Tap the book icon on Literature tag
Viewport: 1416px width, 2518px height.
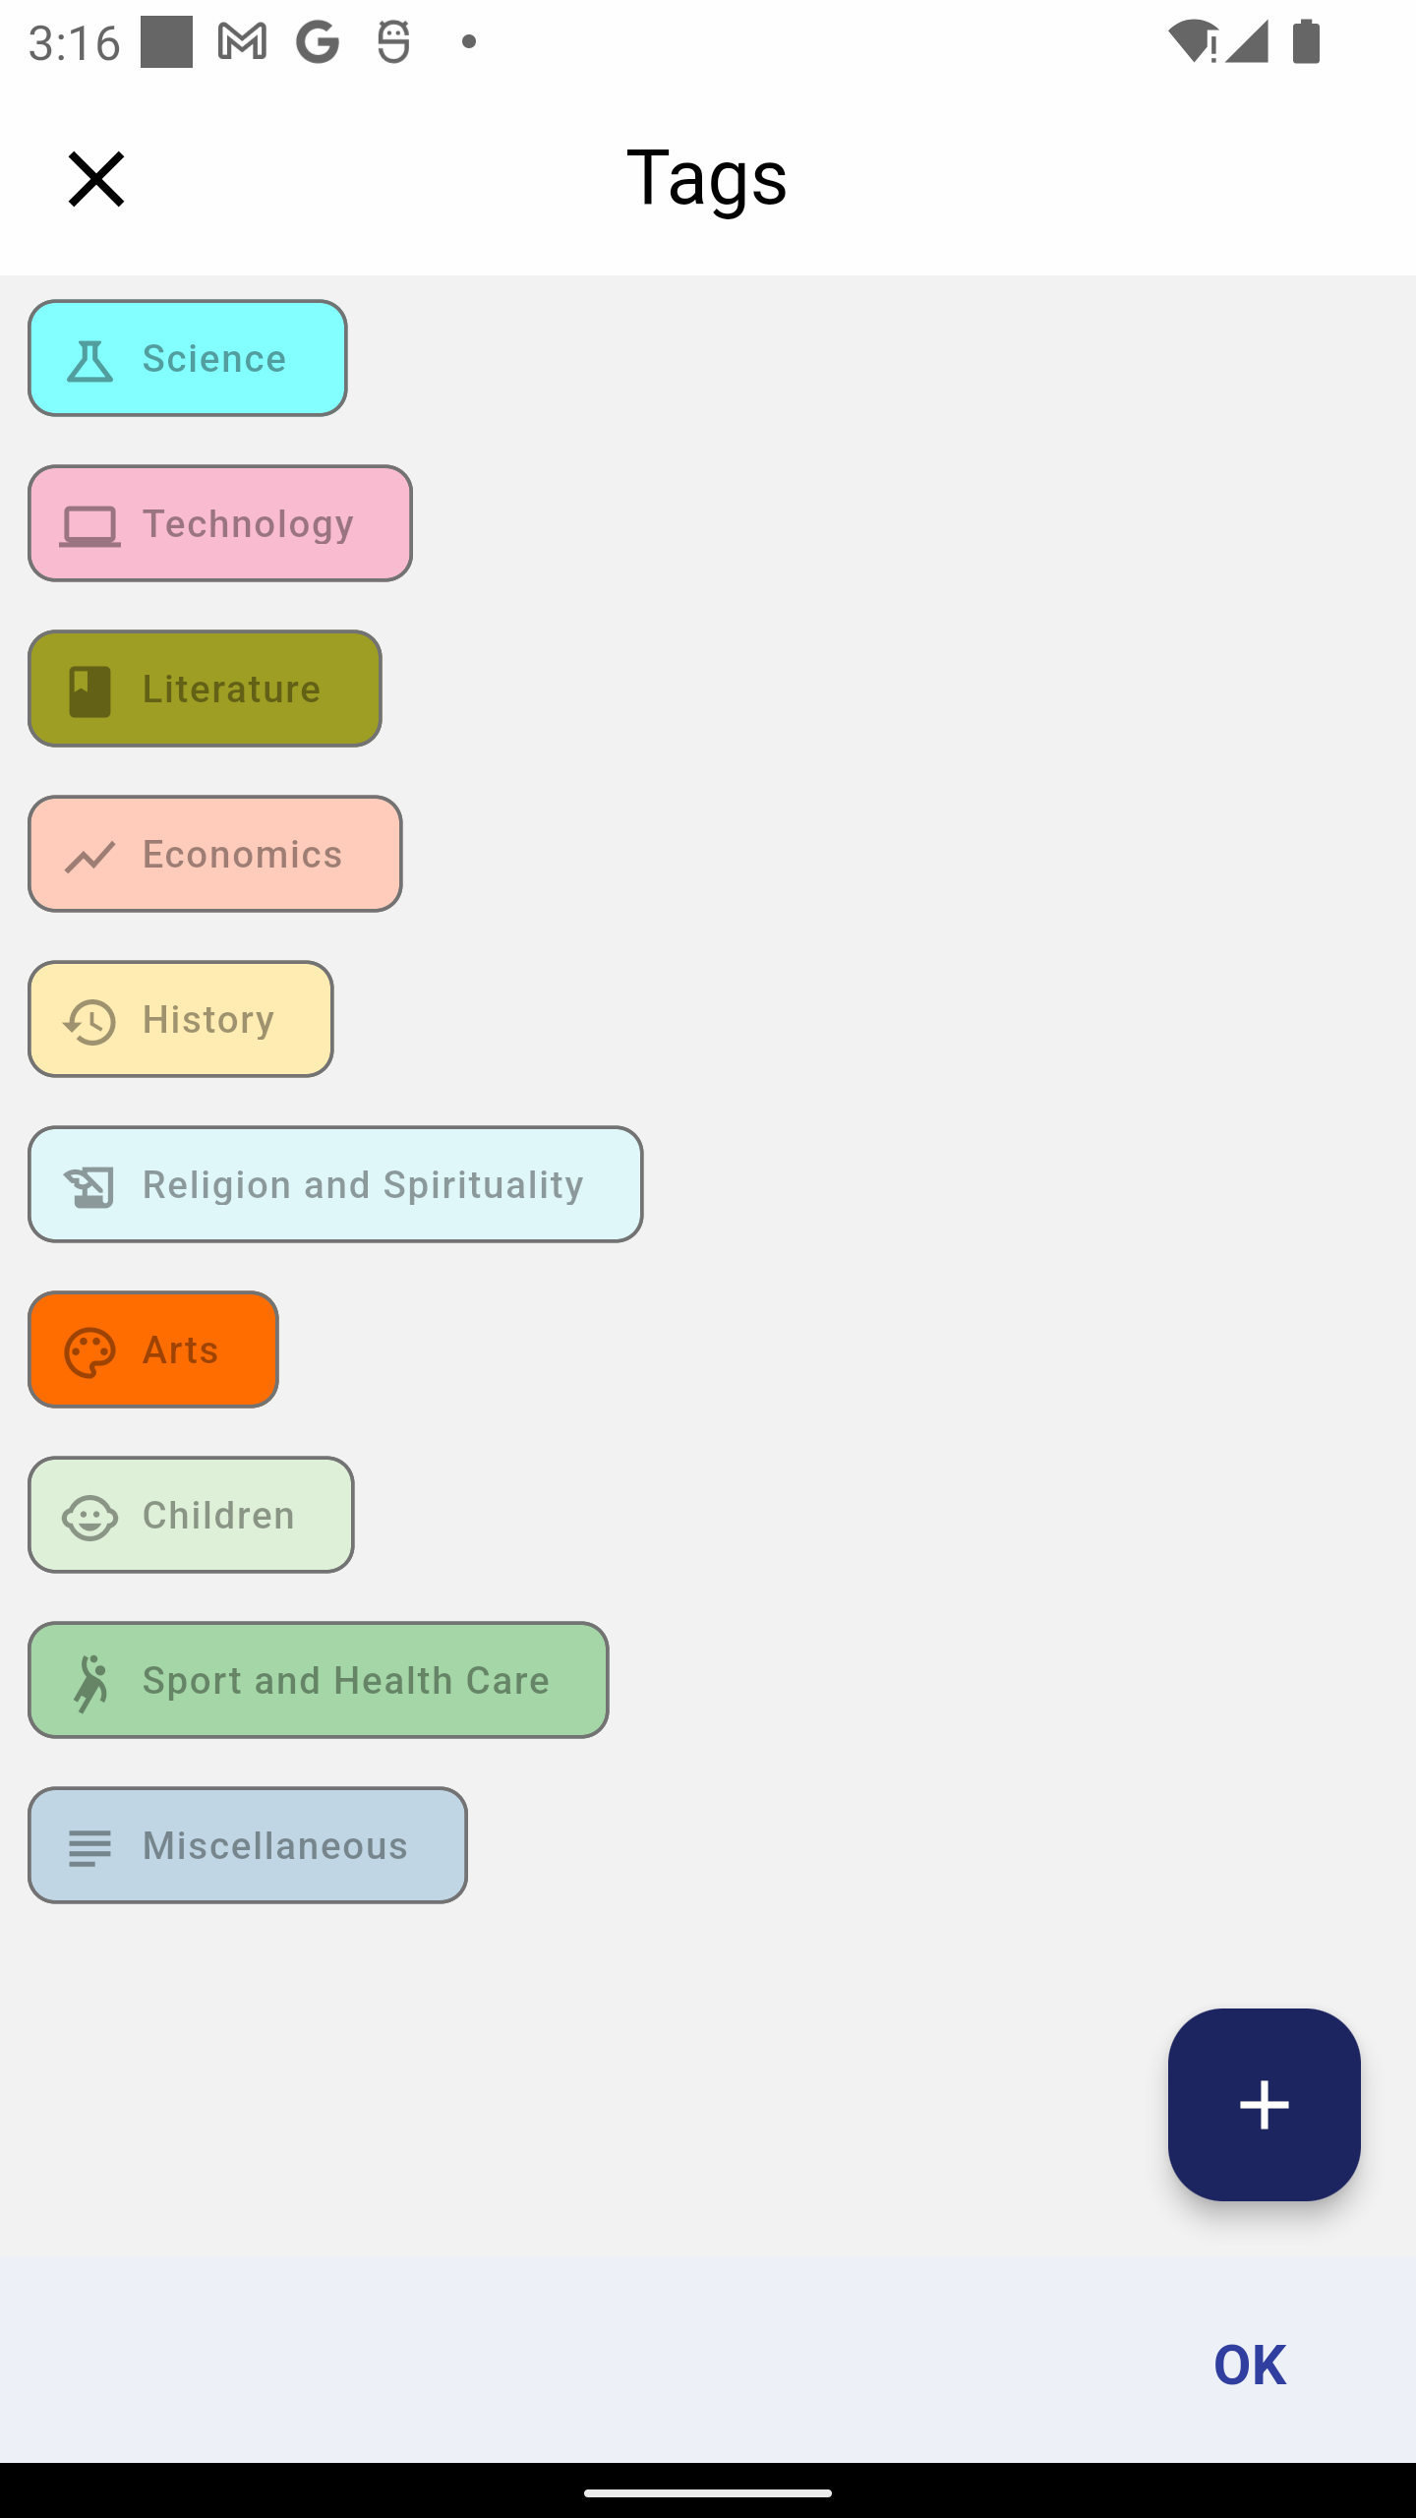click(x=89, y=690)
